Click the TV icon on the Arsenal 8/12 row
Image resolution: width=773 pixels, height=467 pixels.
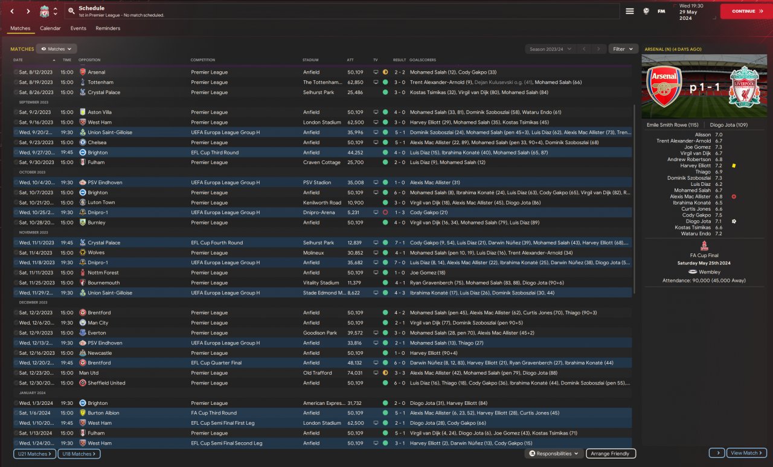(376, 72)
